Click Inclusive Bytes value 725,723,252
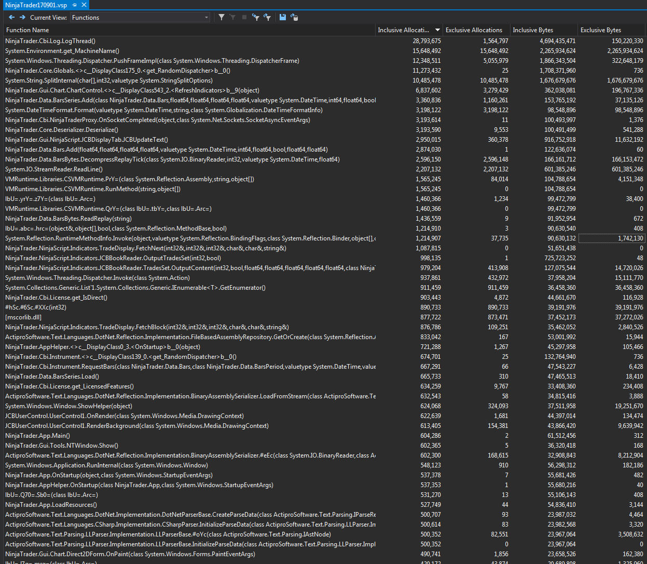The image size is (647, 564). pyautogui.click(x=560, y=258)
